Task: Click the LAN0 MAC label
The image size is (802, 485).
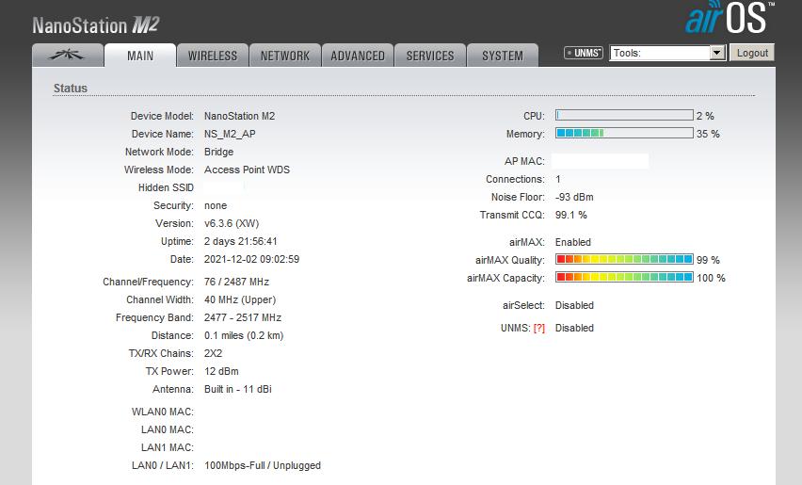Action: 168,429
